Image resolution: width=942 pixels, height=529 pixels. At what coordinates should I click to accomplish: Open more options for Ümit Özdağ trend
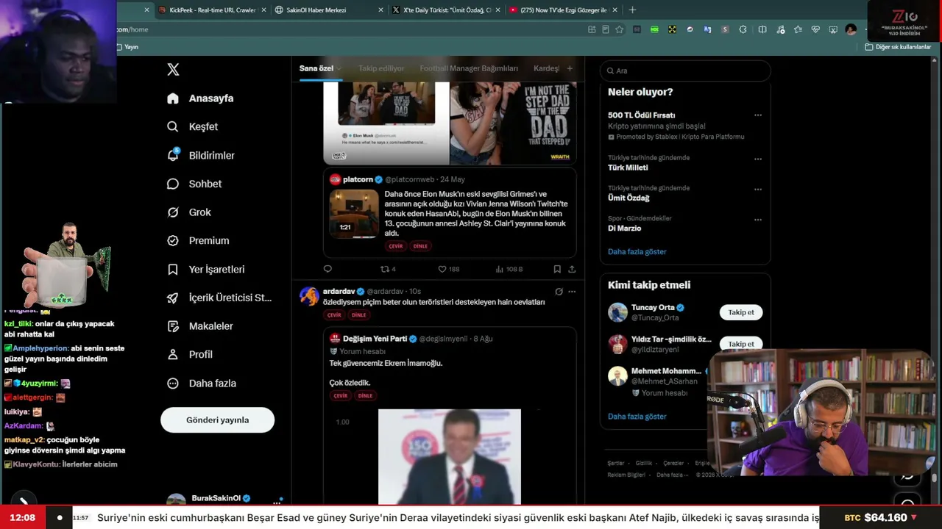757,190
